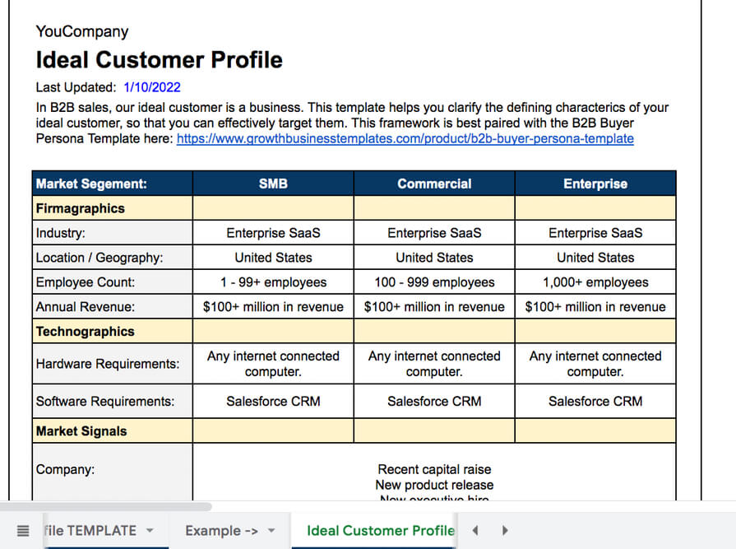The image size is (736, 549).
Task: Click the Technographics section row label
Action: pos(113,332)
